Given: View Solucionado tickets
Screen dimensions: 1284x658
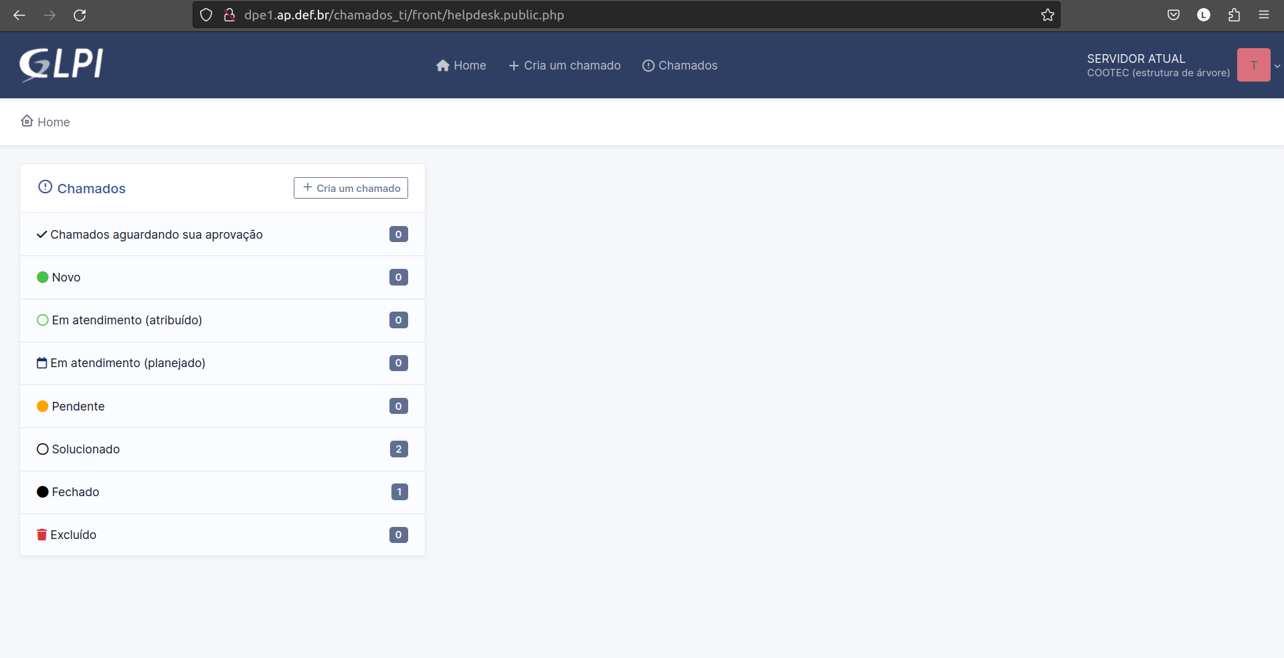Looking at the screenshot, I should click(x=86, y=449).
